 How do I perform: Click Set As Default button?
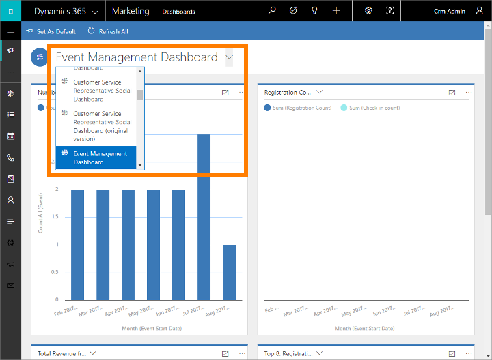click(x=51, y=31)
